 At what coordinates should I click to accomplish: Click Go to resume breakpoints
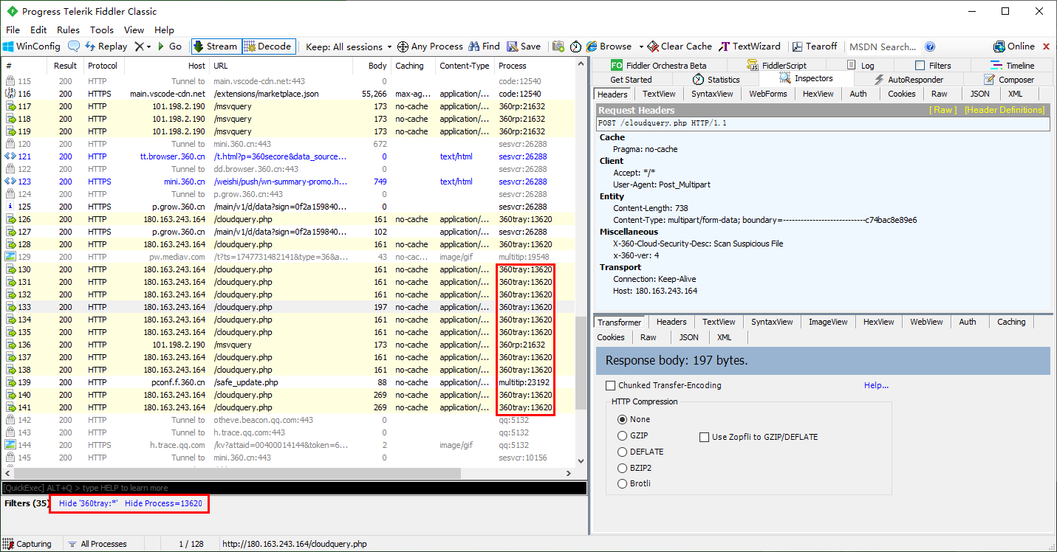point(168,46)
